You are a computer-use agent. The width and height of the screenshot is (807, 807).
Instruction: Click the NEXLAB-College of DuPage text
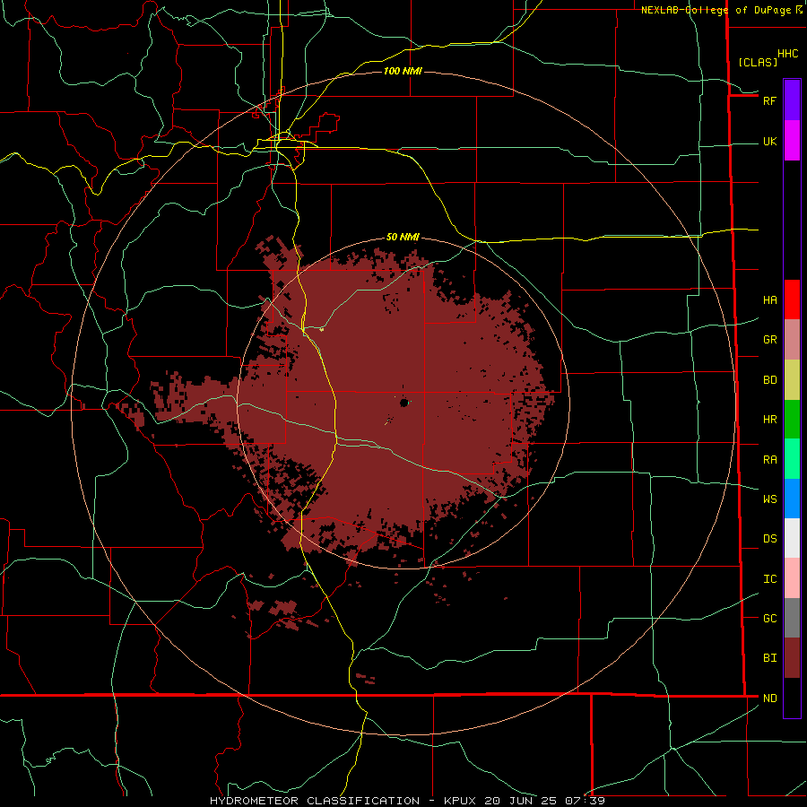[716, 10]
